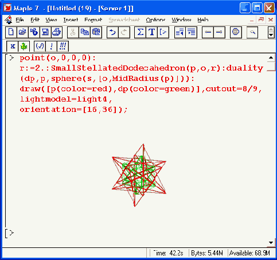This screenshot has height=260, width=277.
Task: Undo the last operation
Action: click(x=112, y=32)
